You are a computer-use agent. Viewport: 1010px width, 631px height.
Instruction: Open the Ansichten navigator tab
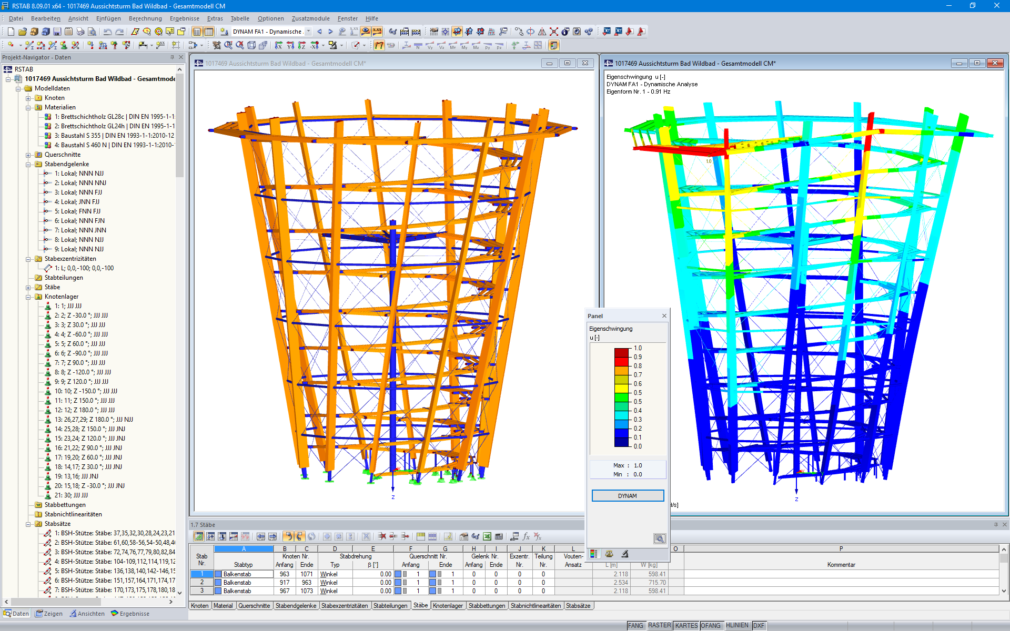coord(87,614)
